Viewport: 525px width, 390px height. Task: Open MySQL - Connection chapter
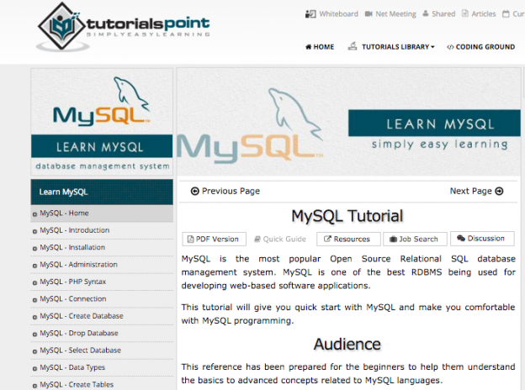coord(102,299)
